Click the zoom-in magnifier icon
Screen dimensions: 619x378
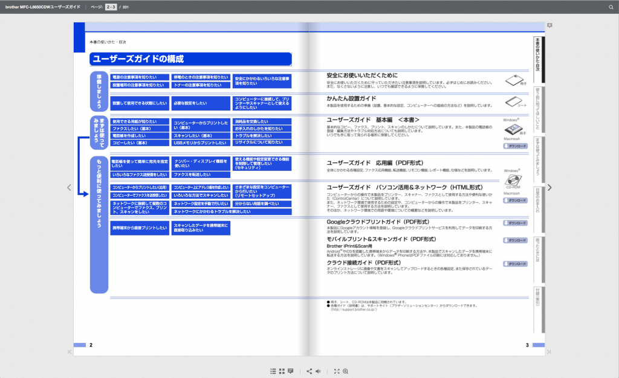pos(345,371)
